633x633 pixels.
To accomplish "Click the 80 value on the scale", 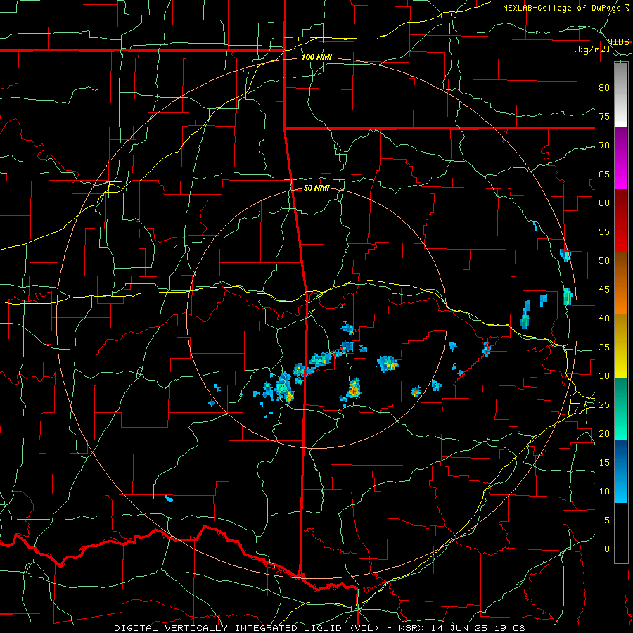I will pos(604,88).
